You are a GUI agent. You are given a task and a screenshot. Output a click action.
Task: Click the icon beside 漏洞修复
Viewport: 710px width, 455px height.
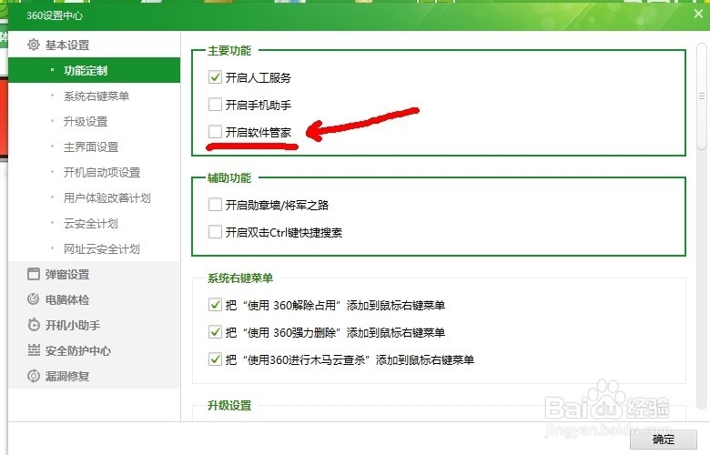tap(34, 376)
